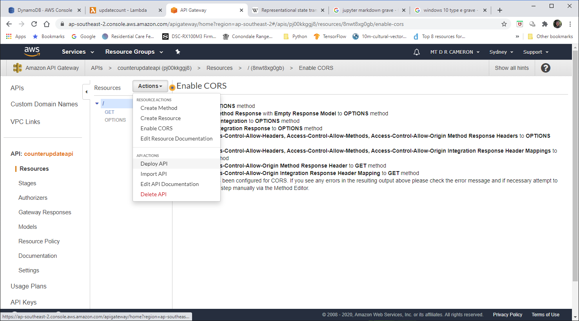Click the browser back arrow
This screenshot has height=321, width=579.
coord(9,24)
